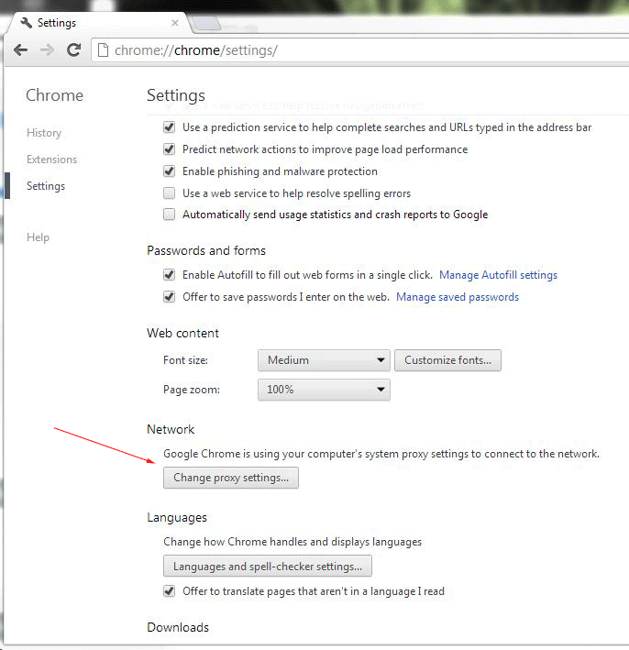The image size is (629, 650).
Task: Click the Downloads section heading
Action: pyautogui.click(x=178, y=627)
